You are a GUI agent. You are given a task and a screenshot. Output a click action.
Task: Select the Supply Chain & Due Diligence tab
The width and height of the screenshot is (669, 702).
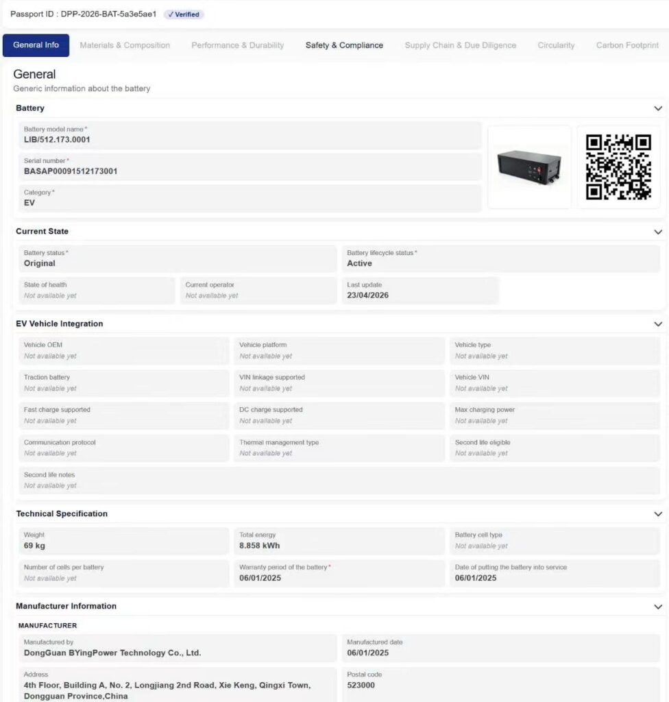coord(461,45)
